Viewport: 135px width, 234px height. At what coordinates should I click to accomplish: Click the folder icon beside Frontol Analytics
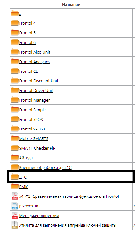pyautogui.click(x=14, y=61)
